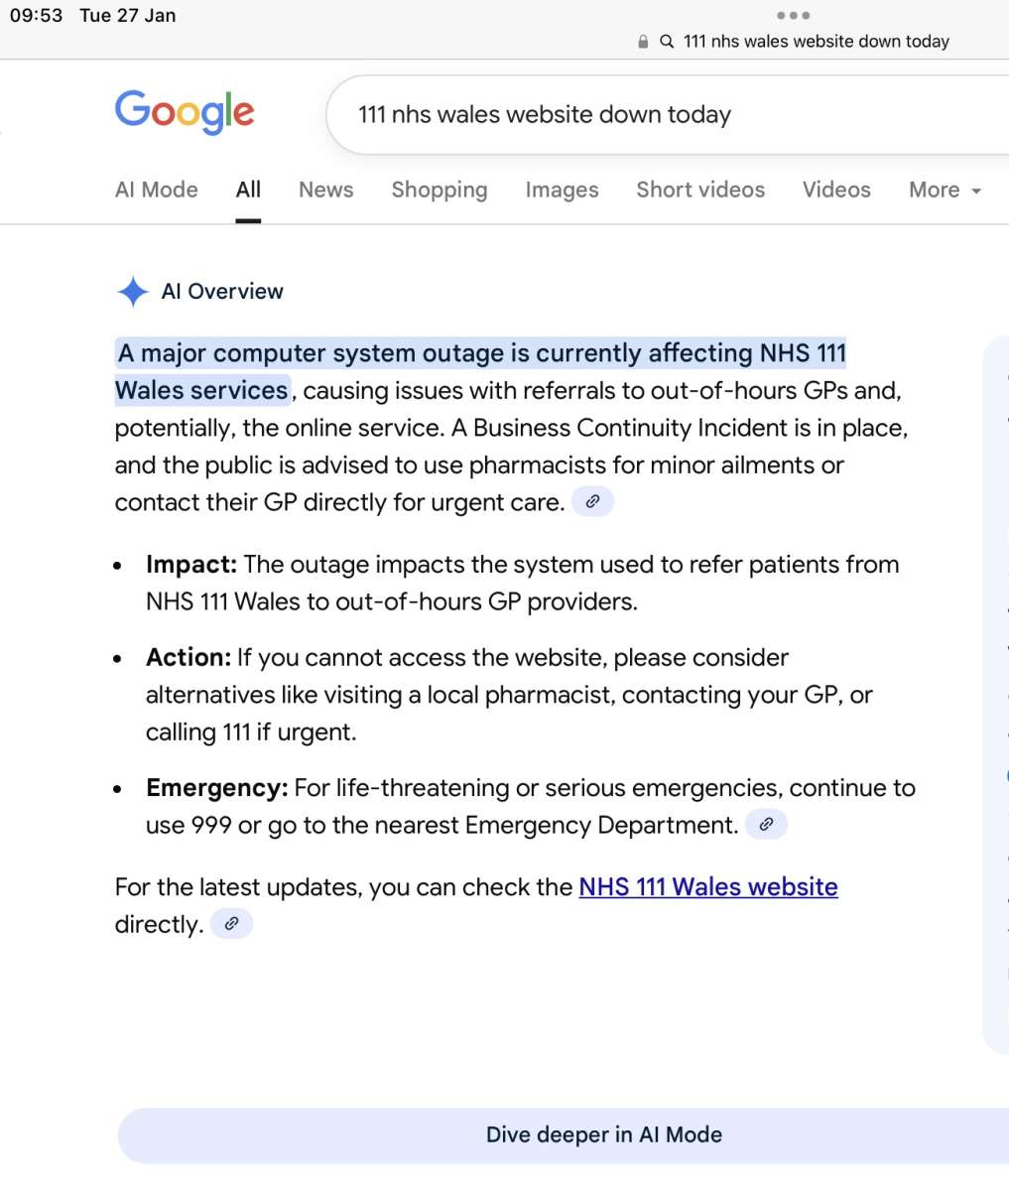Image resolution: width=1009 pixels, height=1191 pixels.
Task: Switch to the AI Mode tab
Action: pyautogui.click(x=157, y=190)
